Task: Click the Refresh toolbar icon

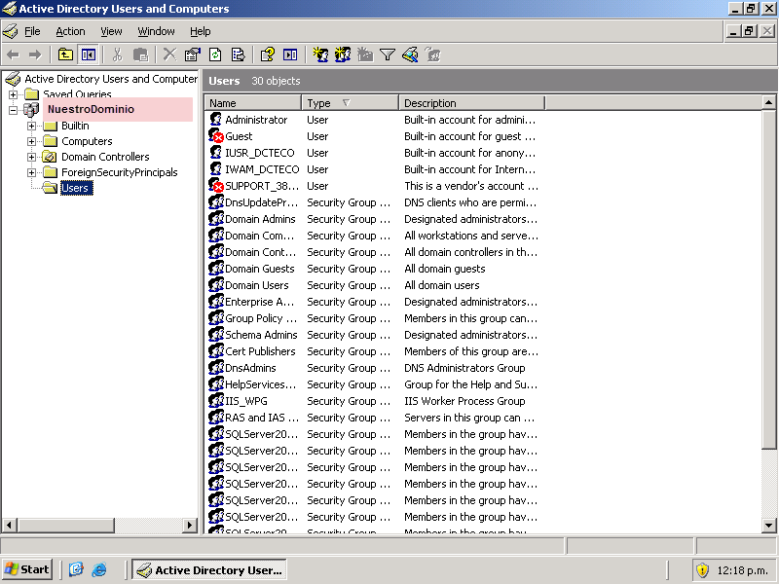Action: (x=215, y=55)
